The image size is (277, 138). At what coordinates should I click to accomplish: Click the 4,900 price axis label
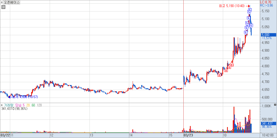coord(265,50)
